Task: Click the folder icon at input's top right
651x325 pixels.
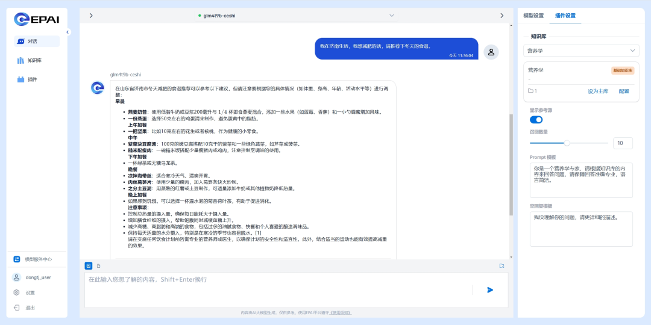Action: [x=502, y=265]
